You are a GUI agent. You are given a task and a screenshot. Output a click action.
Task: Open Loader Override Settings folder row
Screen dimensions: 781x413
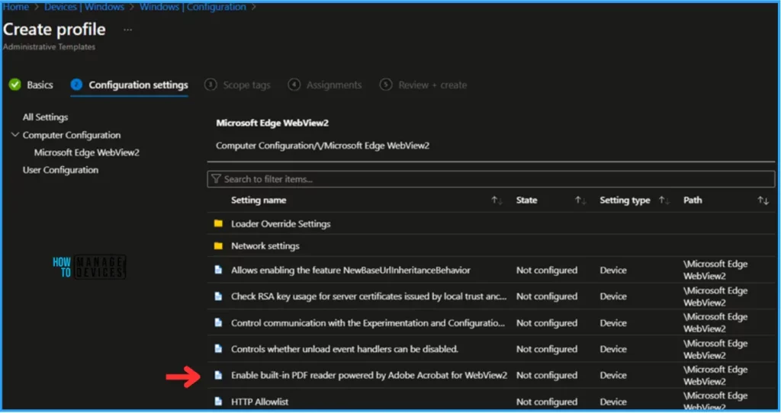[x=281, y=224]
